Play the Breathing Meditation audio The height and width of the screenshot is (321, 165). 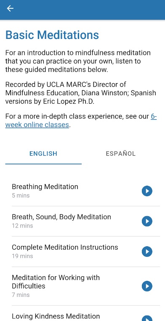tap(147, 191)
